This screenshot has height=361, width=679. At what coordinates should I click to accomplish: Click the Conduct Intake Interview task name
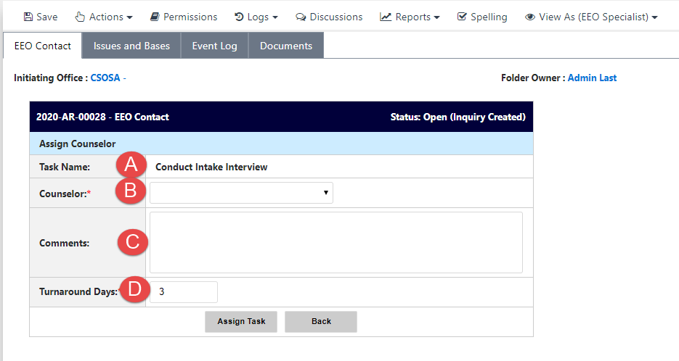click(211, 167)
